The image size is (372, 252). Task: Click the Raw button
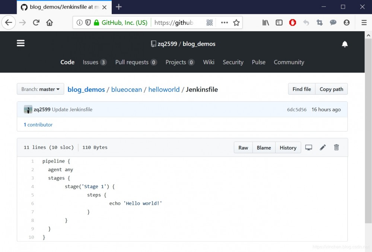[x=243, y=147]
